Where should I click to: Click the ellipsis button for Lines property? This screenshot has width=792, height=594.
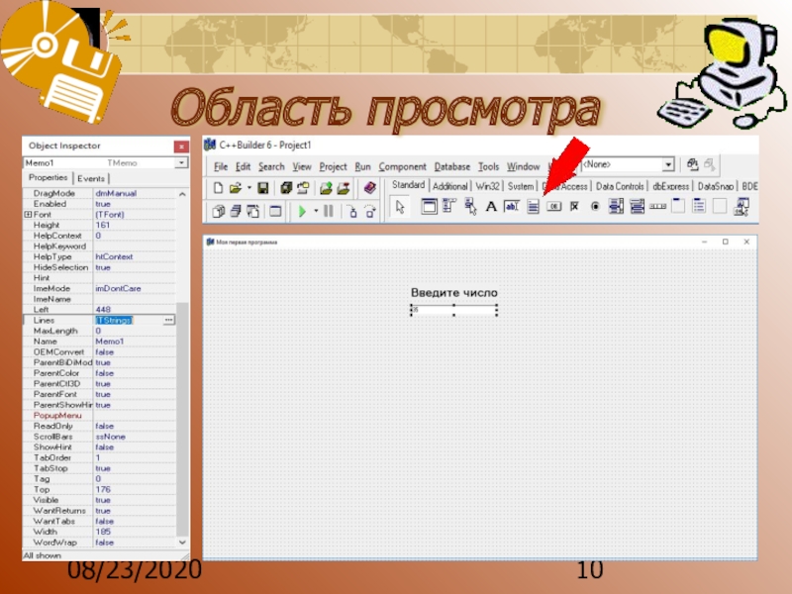pyautogui.click(x=168, y=321)
